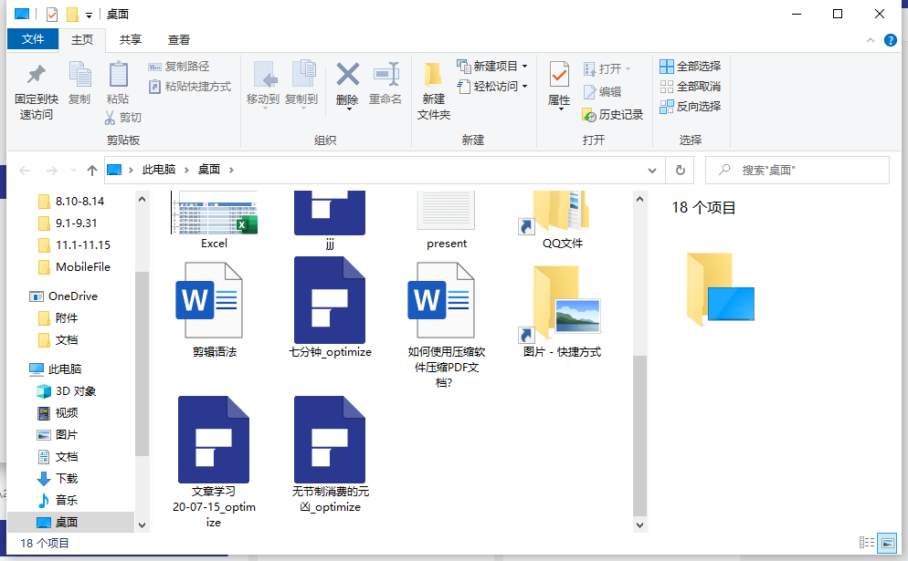
Task: Click the Rename (重命名) icon
Action: tap(385, 86)
